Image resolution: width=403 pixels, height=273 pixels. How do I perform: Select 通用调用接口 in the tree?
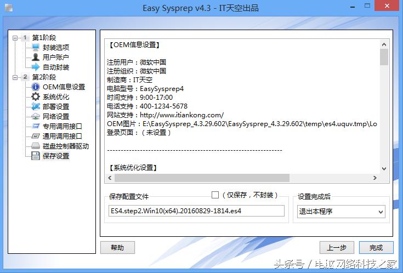pos(62,136)
